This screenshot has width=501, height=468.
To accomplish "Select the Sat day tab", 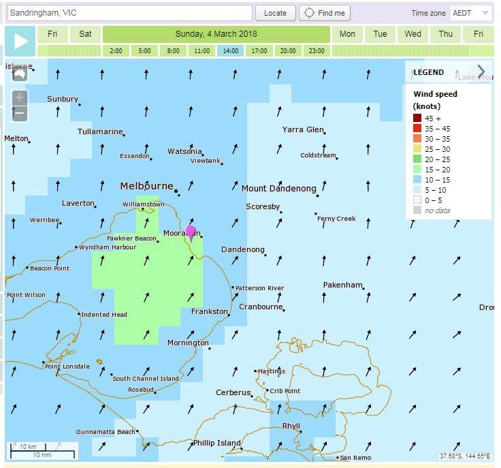I will [x=85, y=34].
